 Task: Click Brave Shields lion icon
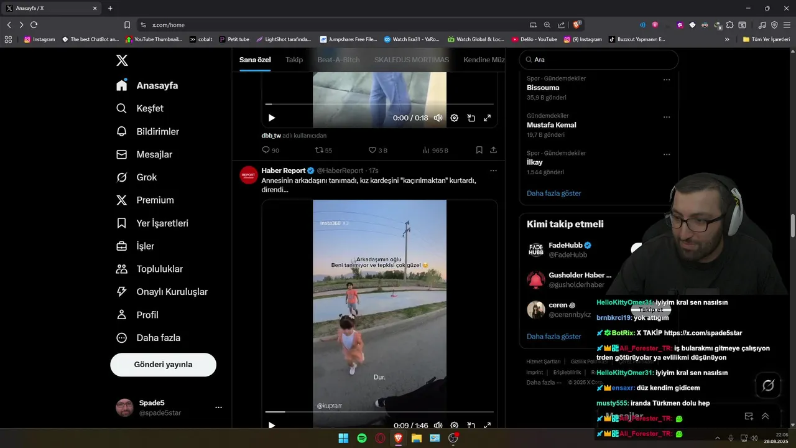(x=577, y=25)
